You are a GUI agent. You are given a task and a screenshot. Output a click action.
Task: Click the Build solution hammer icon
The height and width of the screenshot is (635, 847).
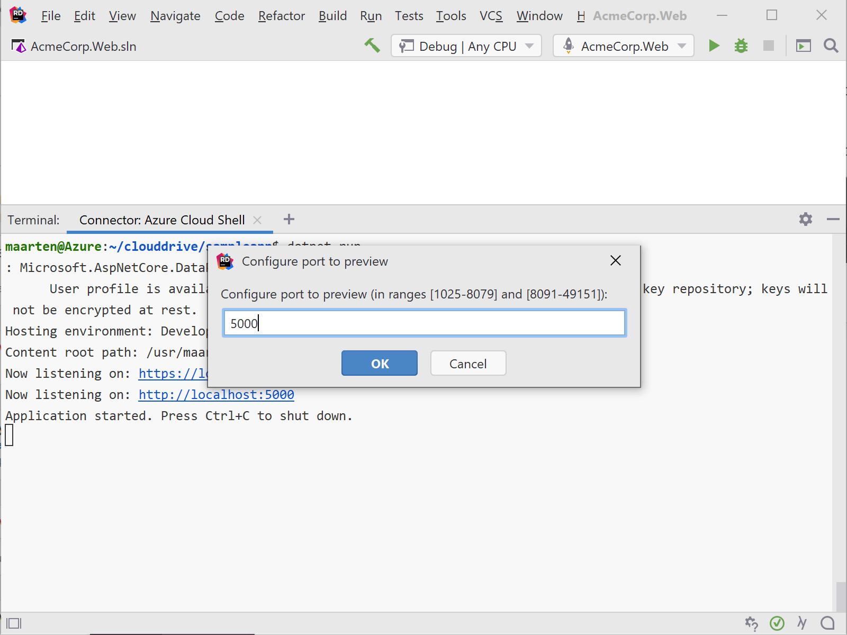372,46
